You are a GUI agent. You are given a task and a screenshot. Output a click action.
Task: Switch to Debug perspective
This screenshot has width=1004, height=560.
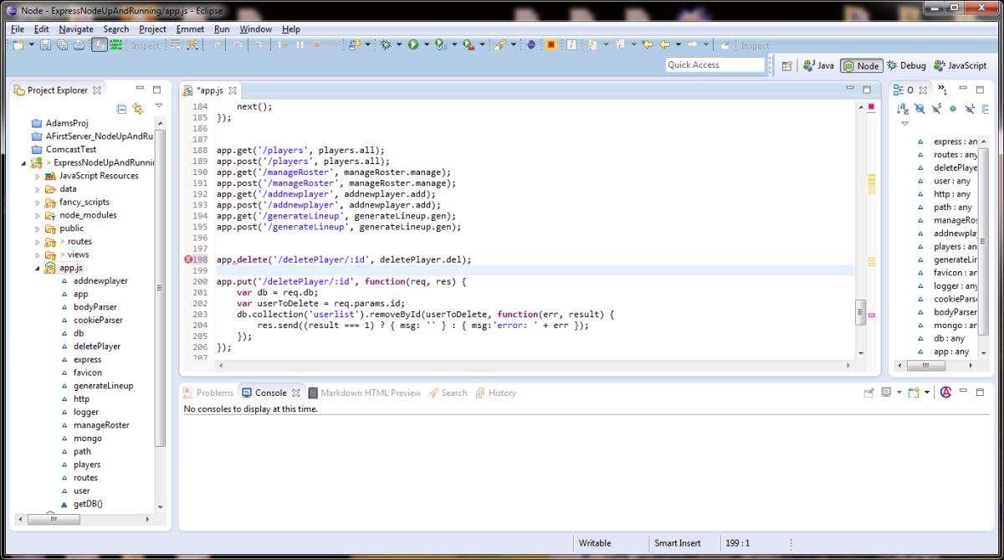coord(907,65)
